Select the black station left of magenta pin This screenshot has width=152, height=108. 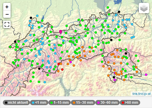tap(31, 18)
